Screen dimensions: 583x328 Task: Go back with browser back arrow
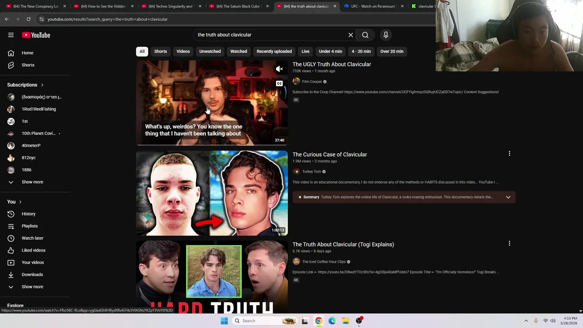tap(6, 19)
